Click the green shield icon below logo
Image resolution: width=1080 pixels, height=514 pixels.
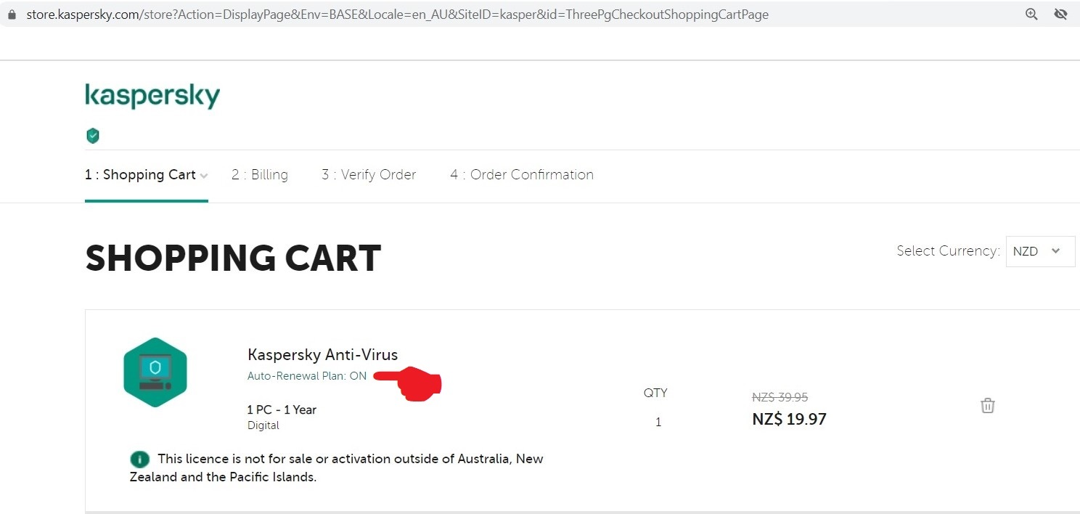click(93, 136)
